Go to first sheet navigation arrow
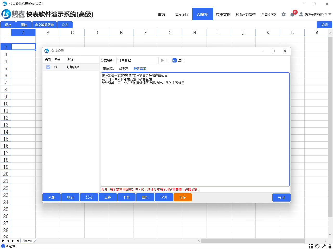This screenshot has width=333, height=250. (x=3, y=241)
